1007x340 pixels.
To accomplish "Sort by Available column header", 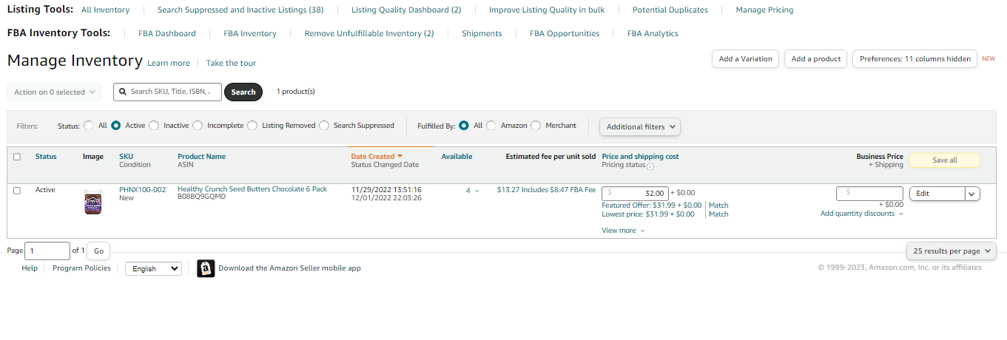I will [x=457, y=157].
